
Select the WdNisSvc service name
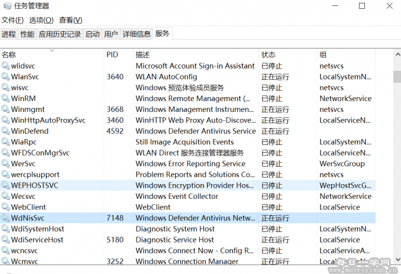28,218
